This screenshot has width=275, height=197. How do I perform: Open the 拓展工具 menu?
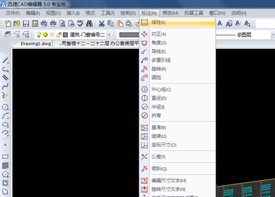pyautogui.click(x=194, y=13)
